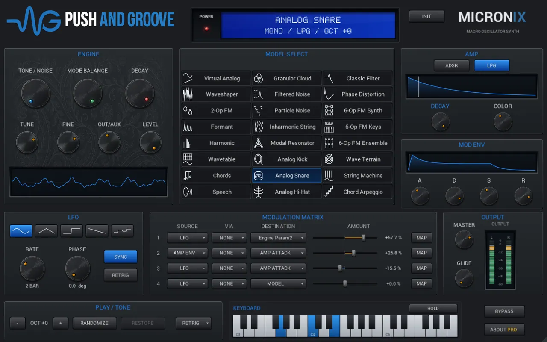The height and width of the screenshot is (342, 547).
Task: Open row 4 MODEL destination dropdown
Action: [x=278, y=283]
